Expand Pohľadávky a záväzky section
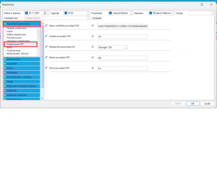The height and width of the screenshot is (191, 217). coord(5,77)
